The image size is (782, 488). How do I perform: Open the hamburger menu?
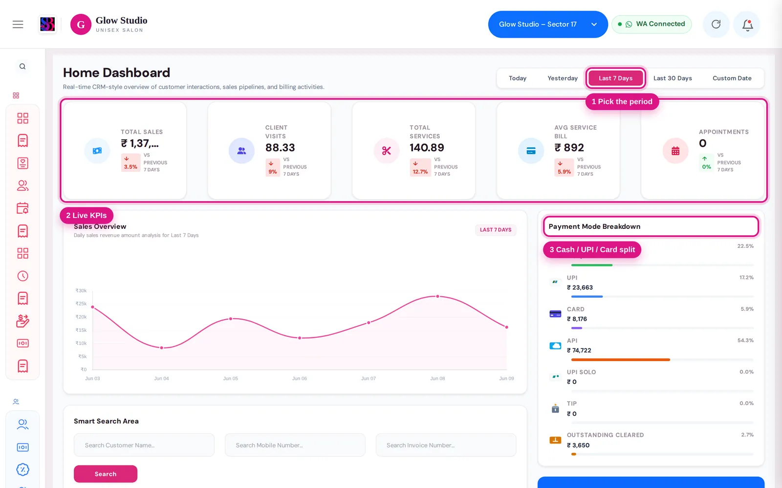18,24
